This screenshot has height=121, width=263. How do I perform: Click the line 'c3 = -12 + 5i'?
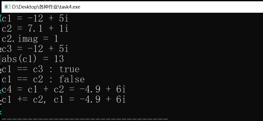[35, 49]
